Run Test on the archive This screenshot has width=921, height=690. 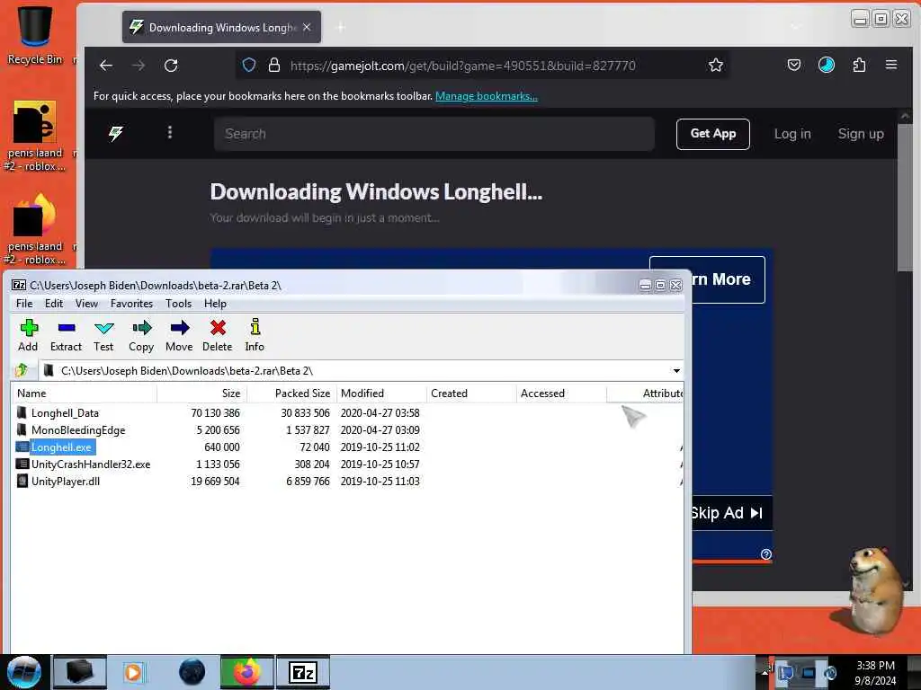pos(103,335)
